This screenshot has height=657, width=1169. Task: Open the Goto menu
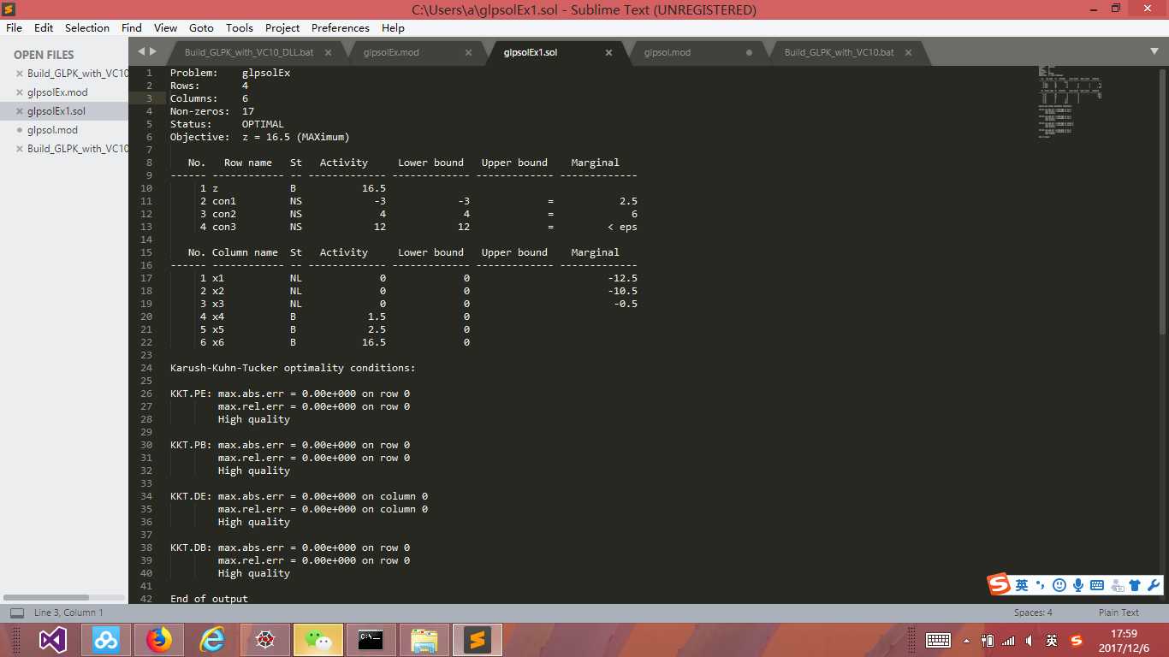pos(202,28)
